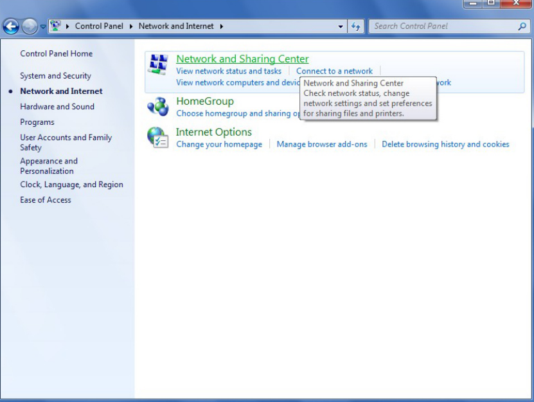Viewport: 534px width, 402px height.
Task: Open Programs category
Action: pos(37,122)
